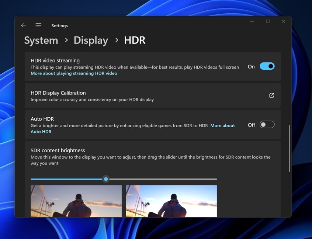Turn off HDR video streaming
312x239 pixels.
[267, 66]
